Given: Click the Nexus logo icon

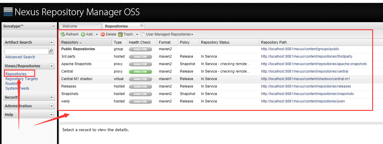Looking at the screenshot, I should [x=8, y=11].
